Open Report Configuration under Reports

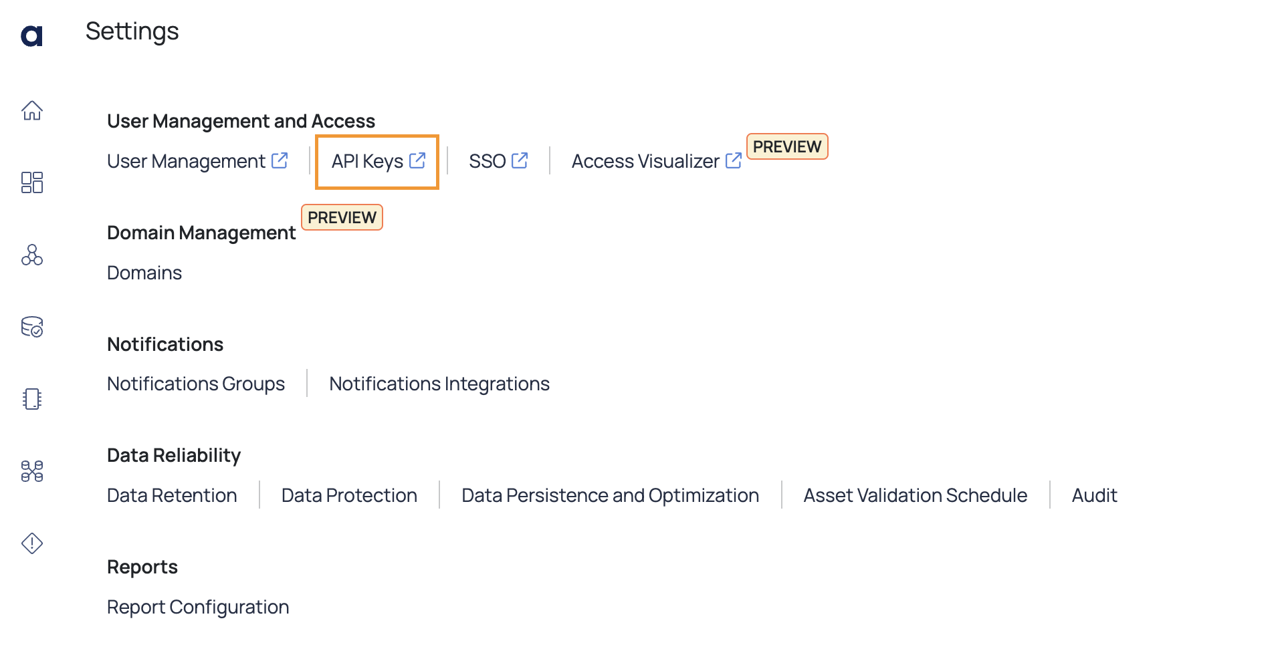pos(198,607)
